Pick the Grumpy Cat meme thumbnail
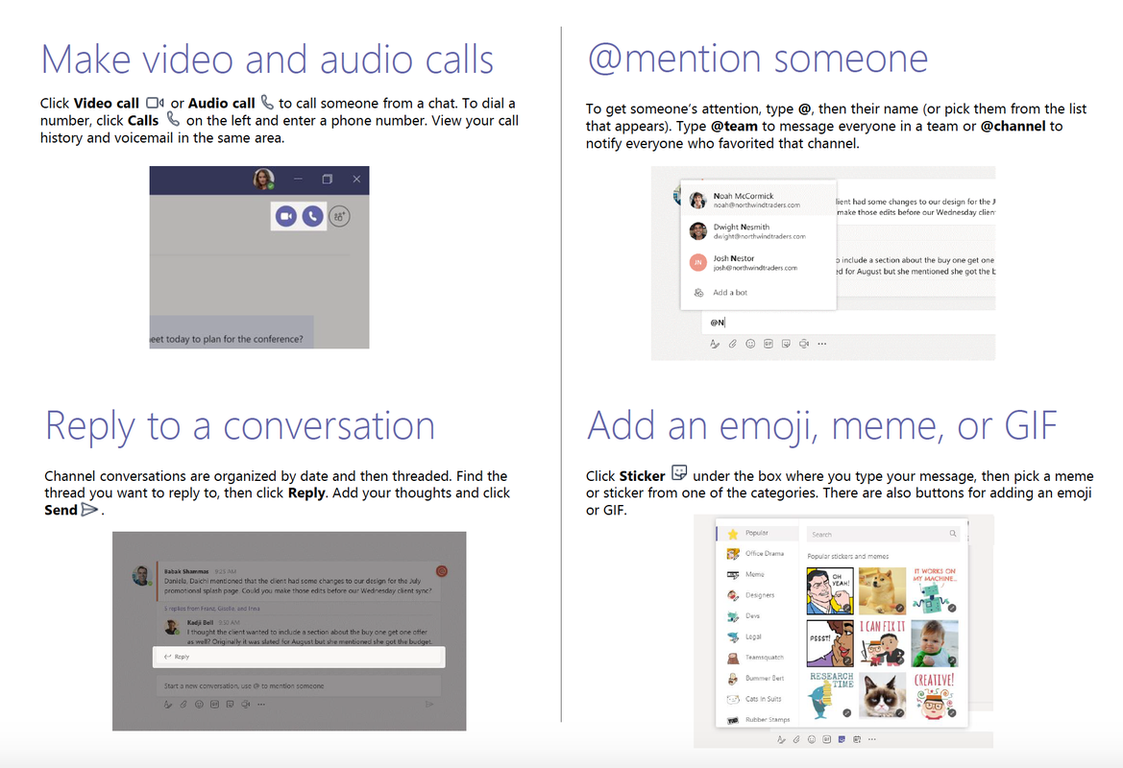 coord(881,695)
